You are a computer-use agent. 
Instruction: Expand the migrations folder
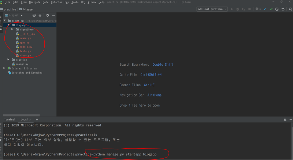12,29
